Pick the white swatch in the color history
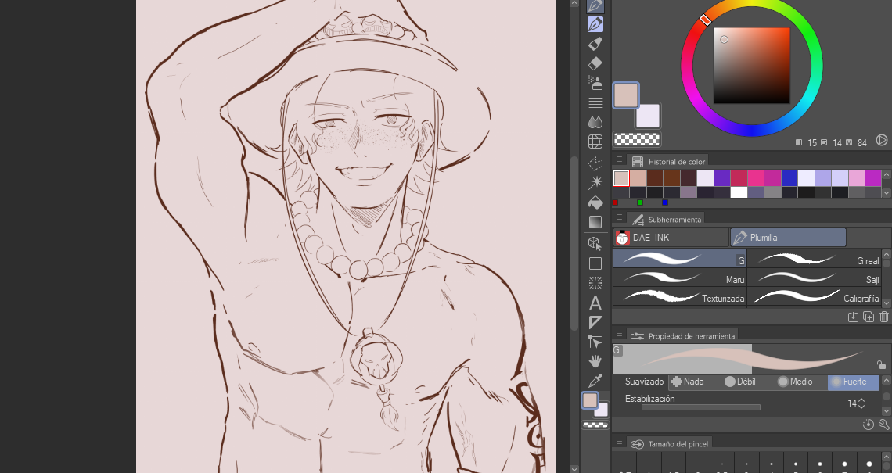Screen dimensions: 892x473 [x=739, y=192]
